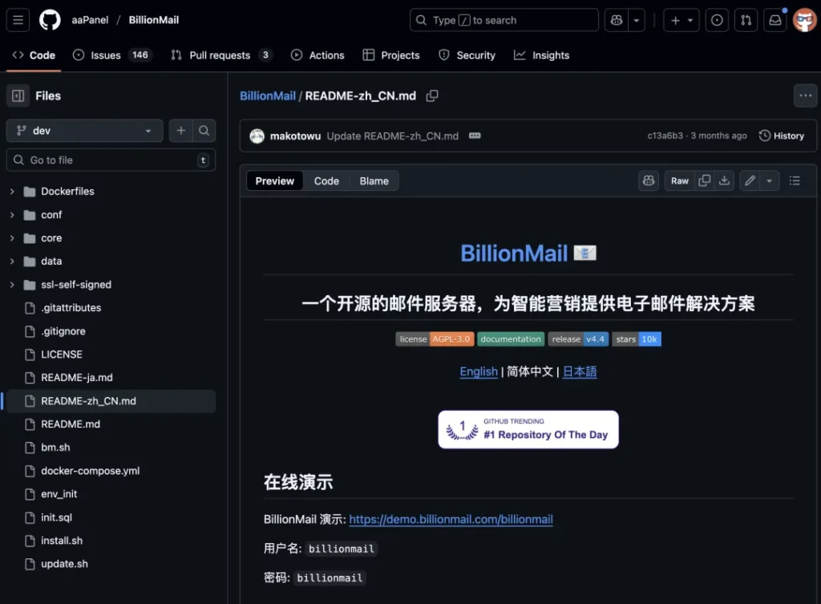Click the History button for commit history
This screenshot has width=821, height=604.
pos(781,136)
